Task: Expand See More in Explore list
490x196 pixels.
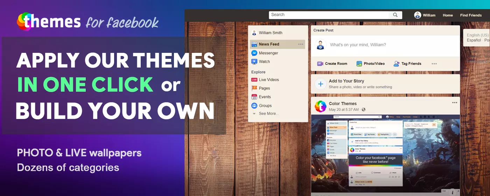Action: 268,114
